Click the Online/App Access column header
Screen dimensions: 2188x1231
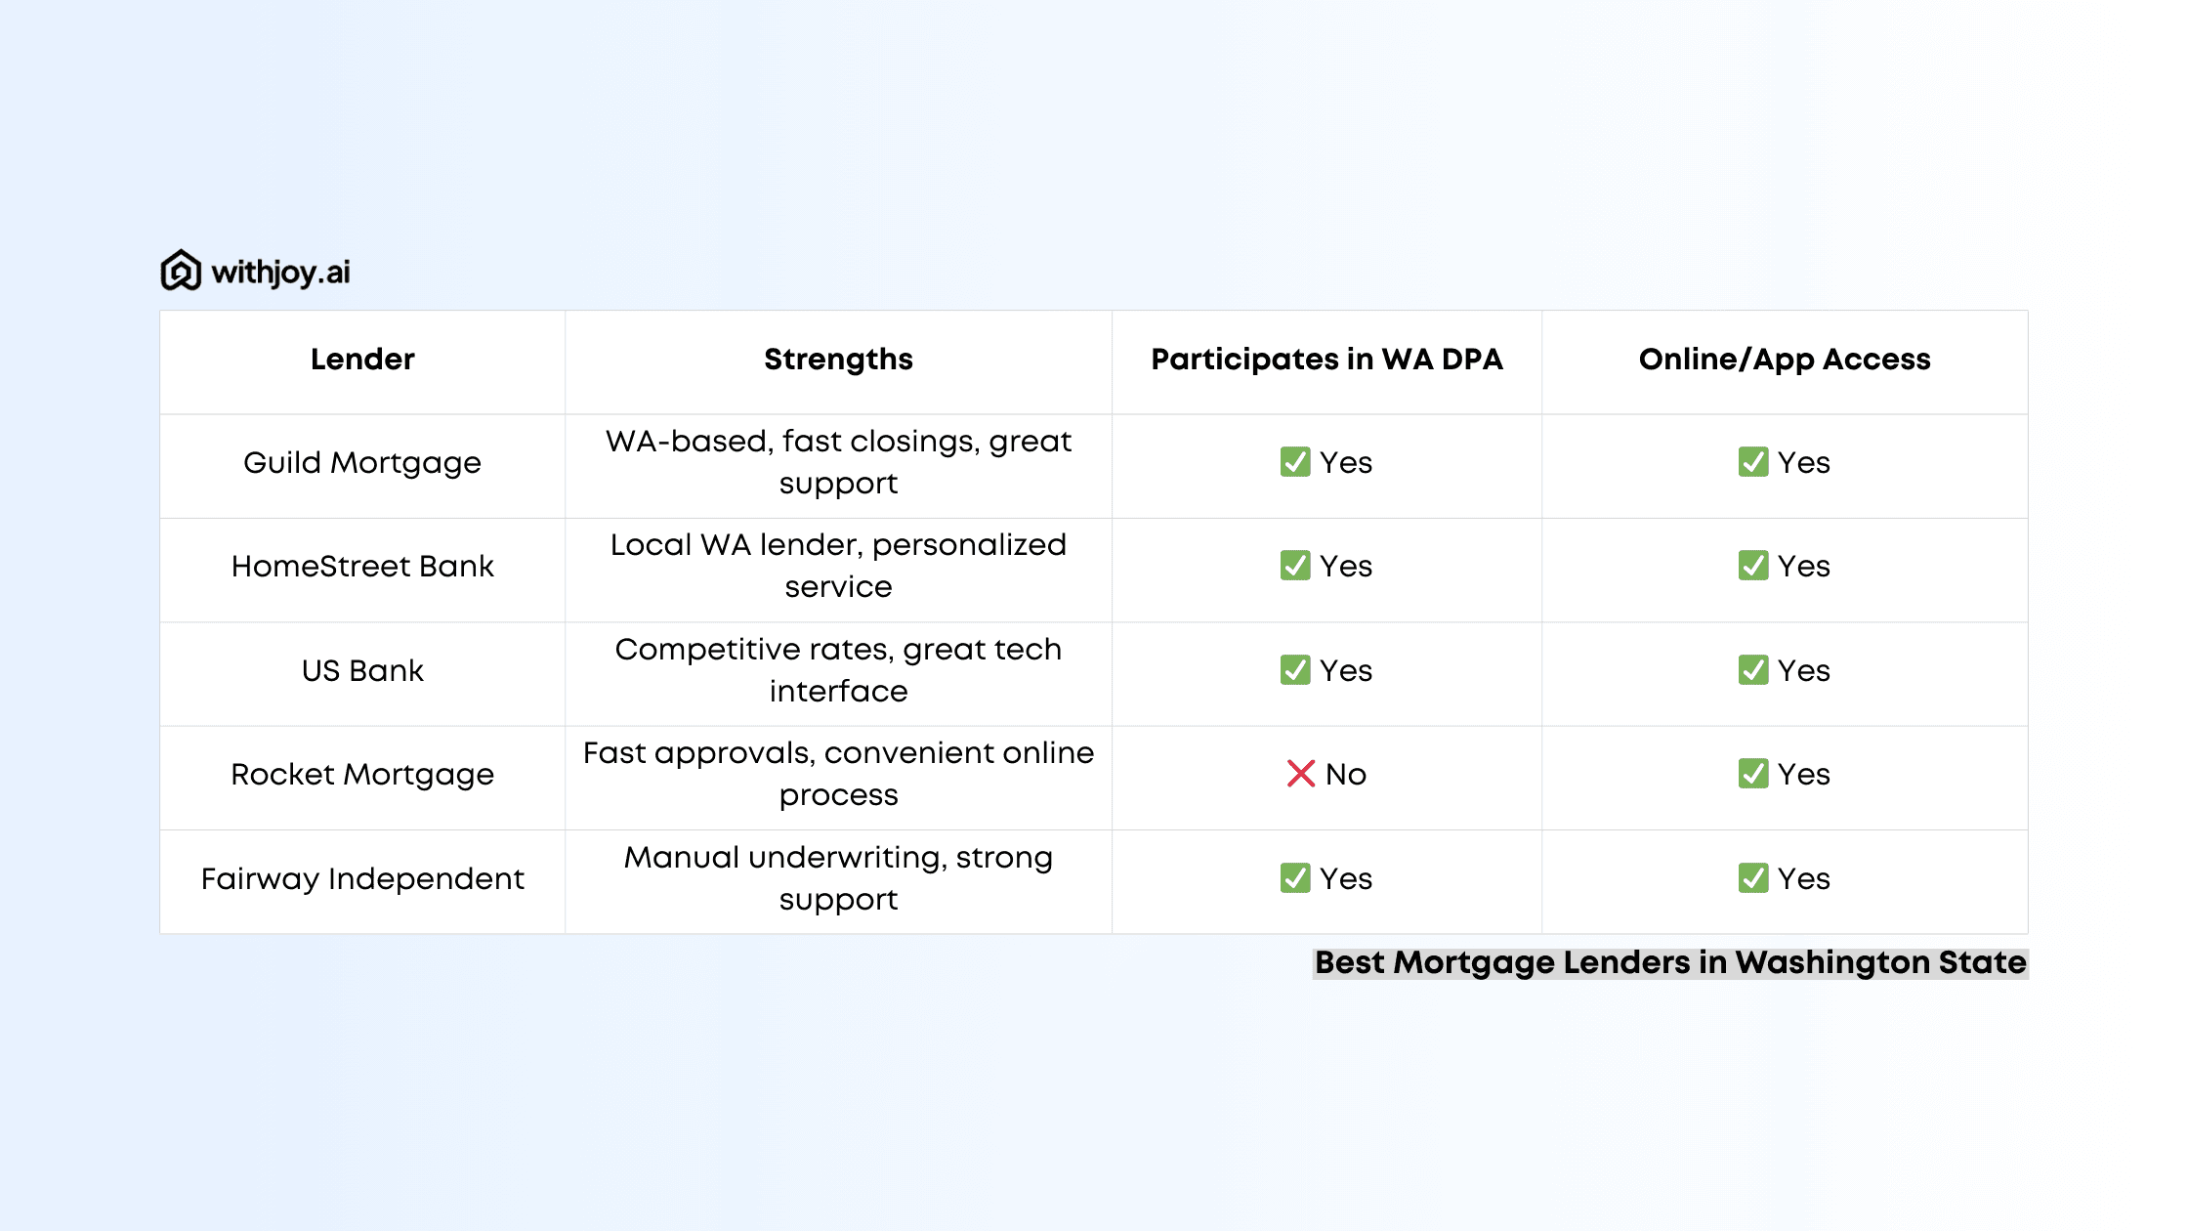pos(1785,360)
